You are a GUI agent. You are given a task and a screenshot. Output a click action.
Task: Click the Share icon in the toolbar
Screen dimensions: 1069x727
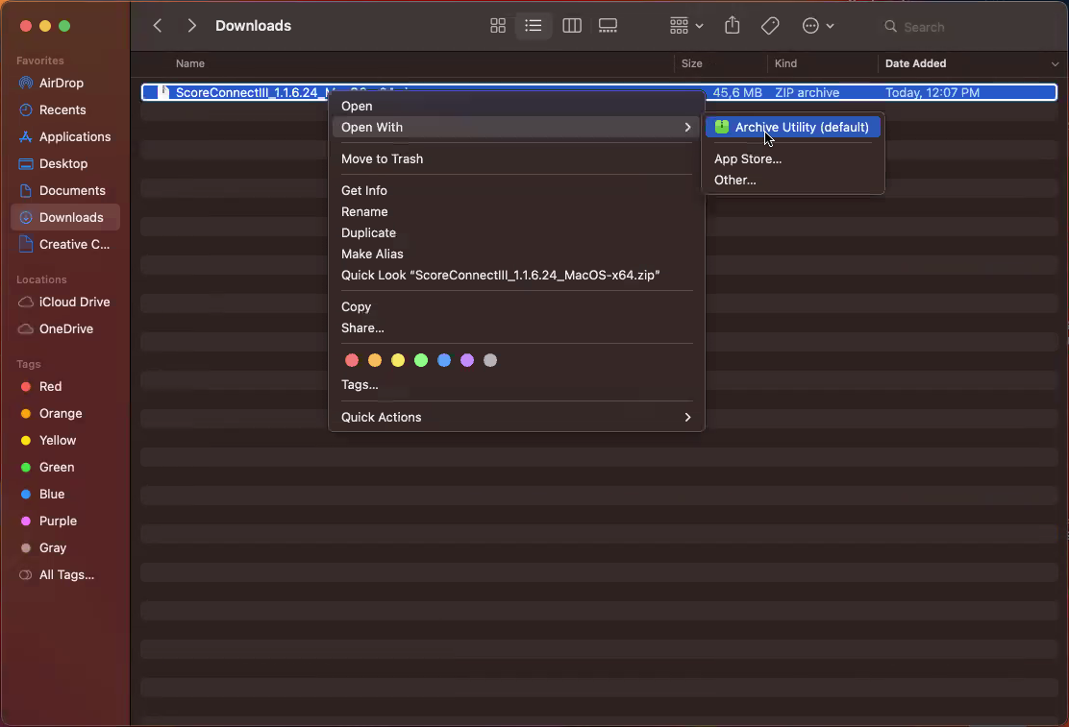[x=732, y=26]
